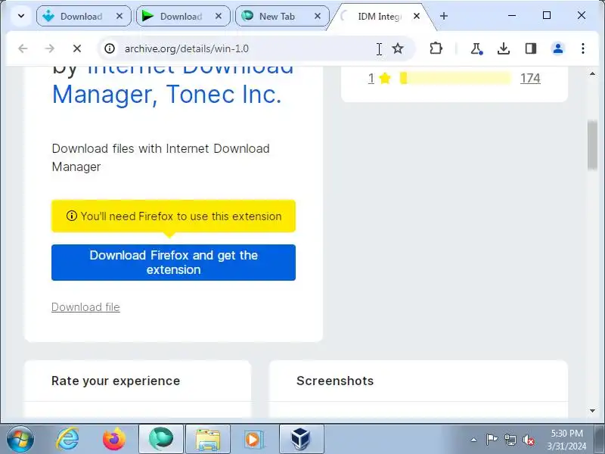Open Chrome Labs flask icon
Screen dimensions: 605x454
click(476, 48)
